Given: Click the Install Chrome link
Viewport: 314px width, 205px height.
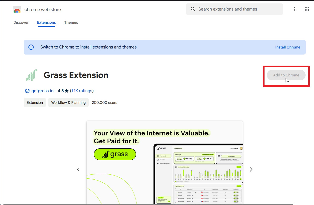Looking at the screenshot, I should (x=288, y=47).
